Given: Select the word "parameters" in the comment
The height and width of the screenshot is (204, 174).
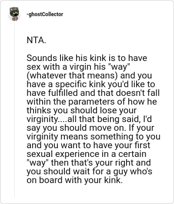Looking at the screenshot, I should coord(91,102).
